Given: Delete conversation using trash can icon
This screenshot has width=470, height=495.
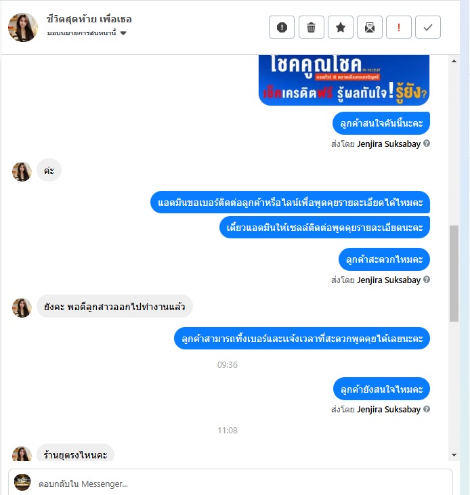Looking at the screenshot, I should pyautogui.click(x=312, y=27).
